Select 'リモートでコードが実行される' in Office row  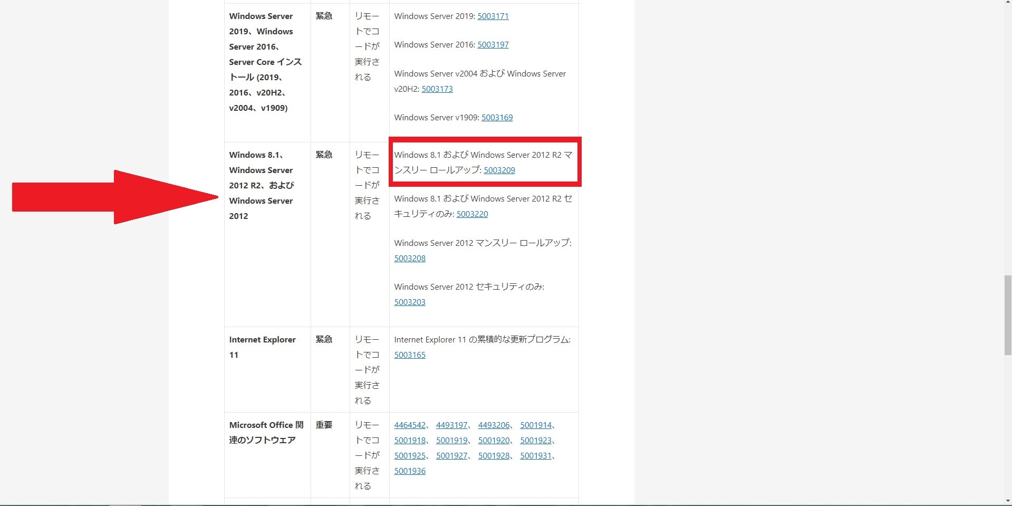coord(367,456)
